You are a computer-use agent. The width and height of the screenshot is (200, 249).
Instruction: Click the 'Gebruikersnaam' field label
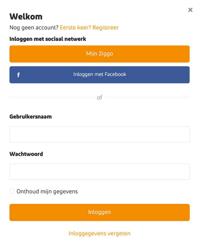(30, 117)
